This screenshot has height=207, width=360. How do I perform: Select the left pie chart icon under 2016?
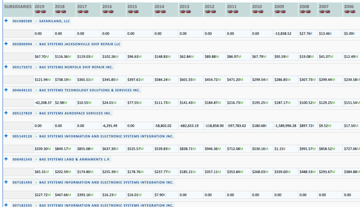tap(105, 12)
